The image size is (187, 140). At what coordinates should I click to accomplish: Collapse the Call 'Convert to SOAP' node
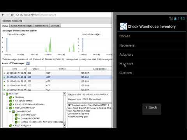(7, 108)
